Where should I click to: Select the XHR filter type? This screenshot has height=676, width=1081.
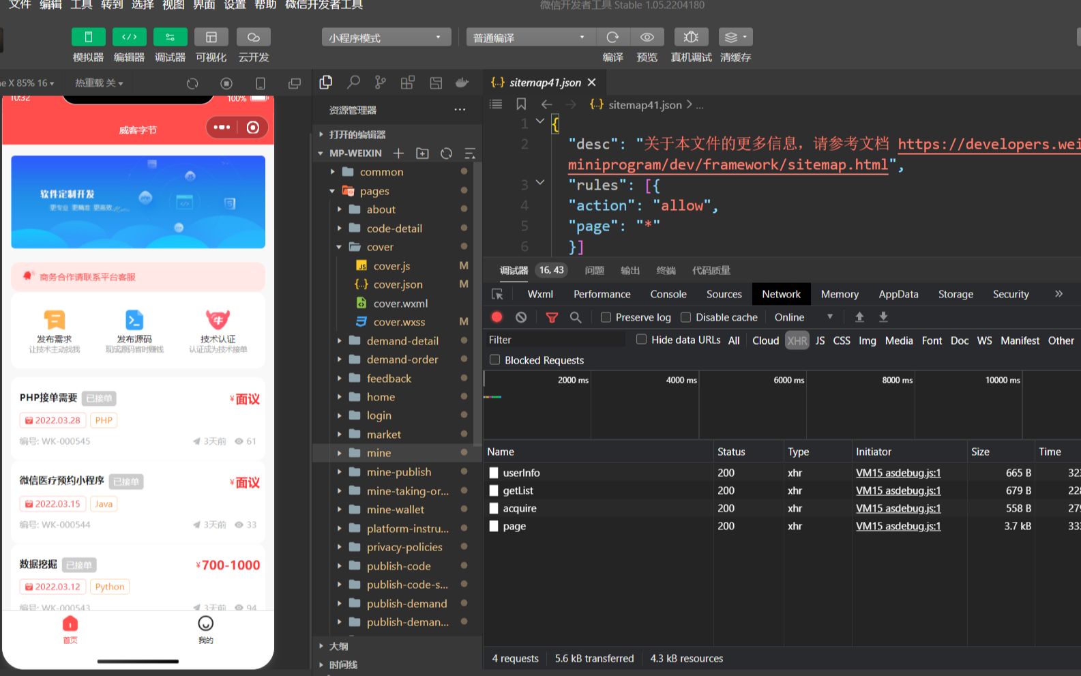tap(797, 340)
